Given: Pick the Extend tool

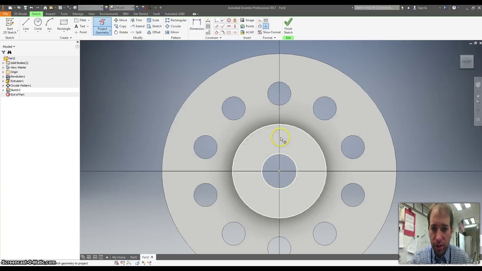Looking at the screenshot, I should coord(137,26).
